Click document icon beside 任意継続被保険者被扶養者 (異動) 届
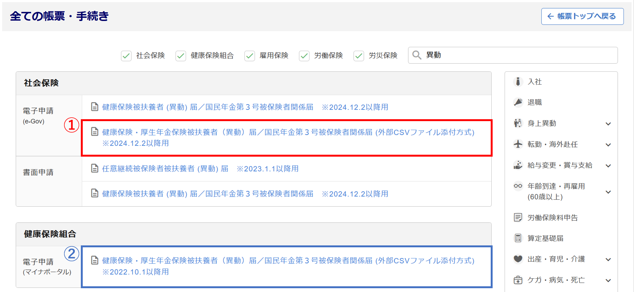Image resolution: width=634 pixels, height=292 pixels. (94, 168)
